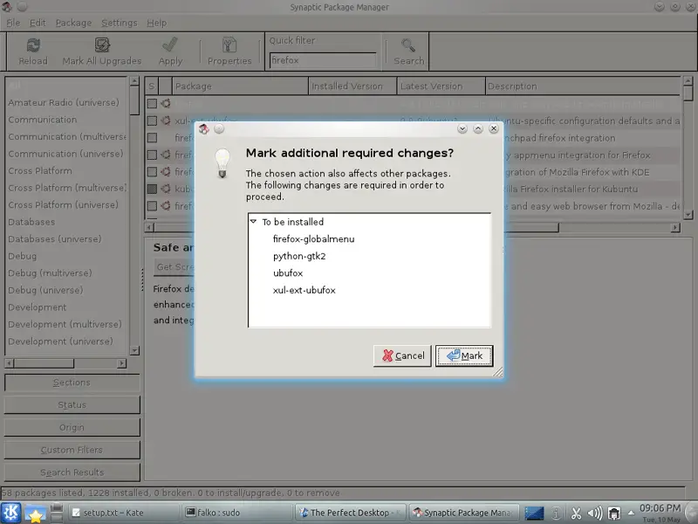Click the category list horizontal scrollbar thumb
The image size is (698, 524).
44,363
